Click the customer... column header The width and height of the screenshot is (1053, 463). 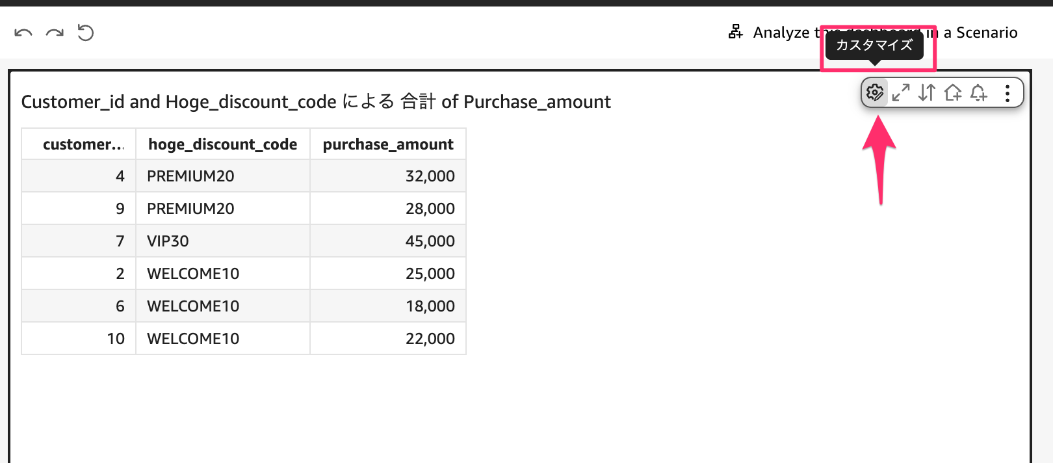click(x=79, y=144)
